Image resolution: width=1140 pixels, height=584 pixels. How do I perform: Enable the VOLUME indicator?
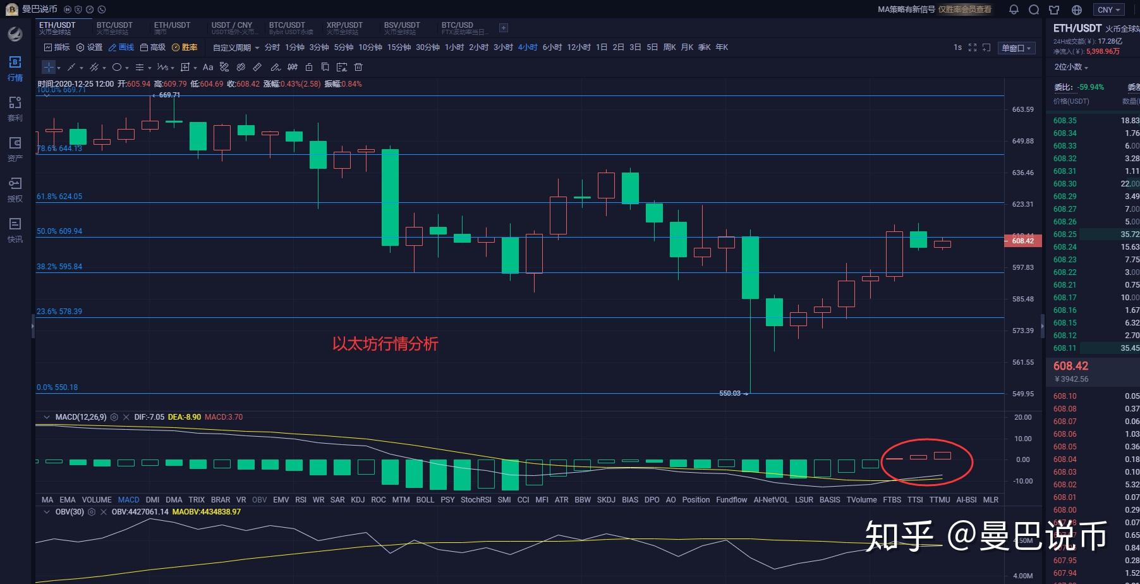(x=97, y=500)
